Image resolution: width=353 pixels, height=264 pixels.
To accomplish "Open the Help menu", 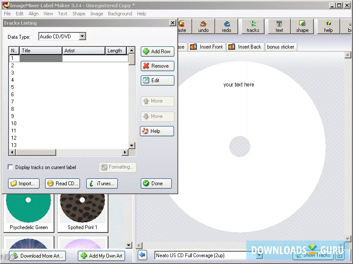I will tap(141, 14).
